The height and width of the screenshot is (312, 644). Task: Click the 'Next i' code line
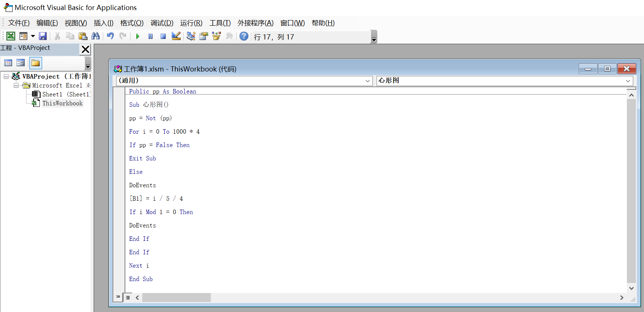(139, 265)
